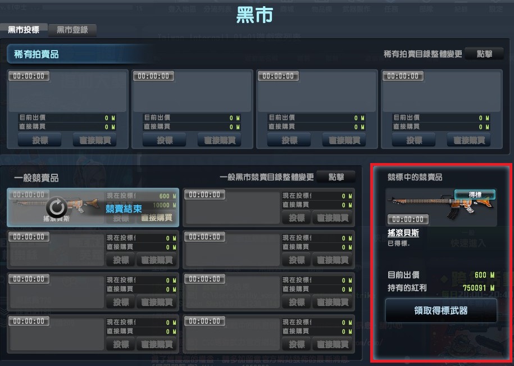The width and height of the screenshot is (514, 366).
Task: Claim weapon with 領取得標武器 button
Action: coord(441,310)
